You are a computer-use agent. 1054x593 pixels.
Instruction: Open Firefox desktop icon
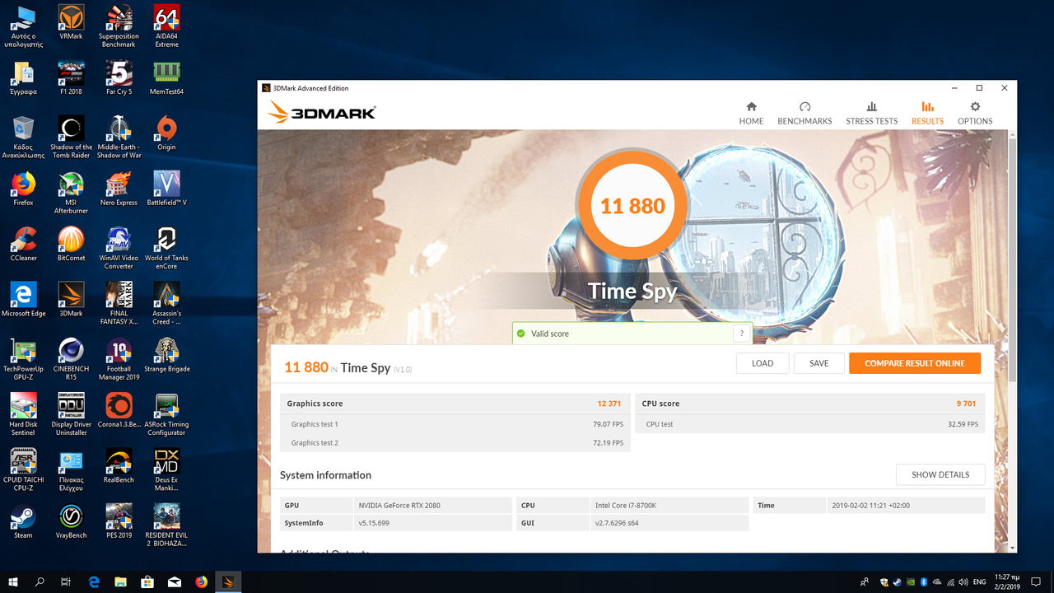coord(23,188)
